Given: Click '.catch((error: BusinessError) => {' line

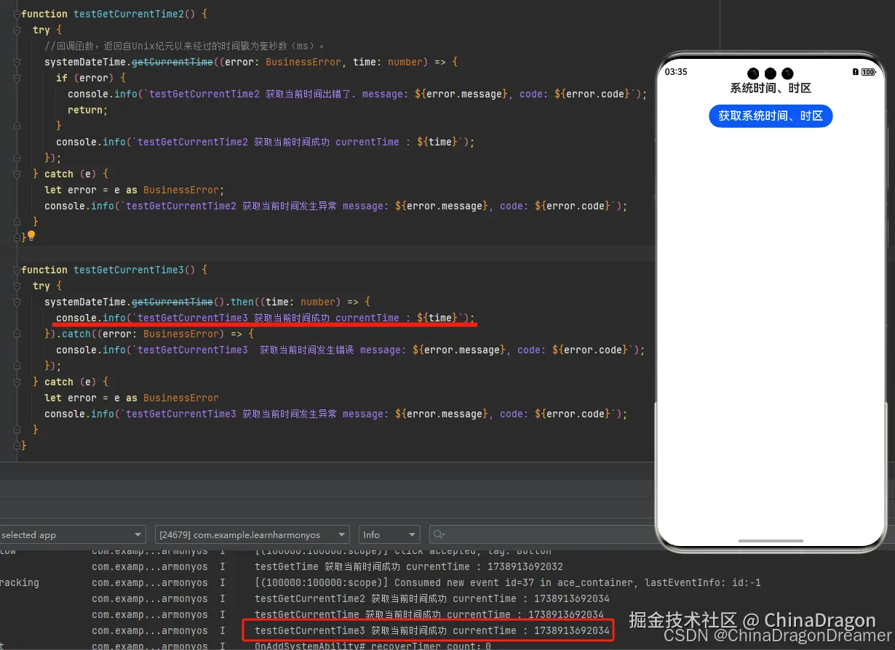Looking at the screenshot, I should (x=148, y=334).
